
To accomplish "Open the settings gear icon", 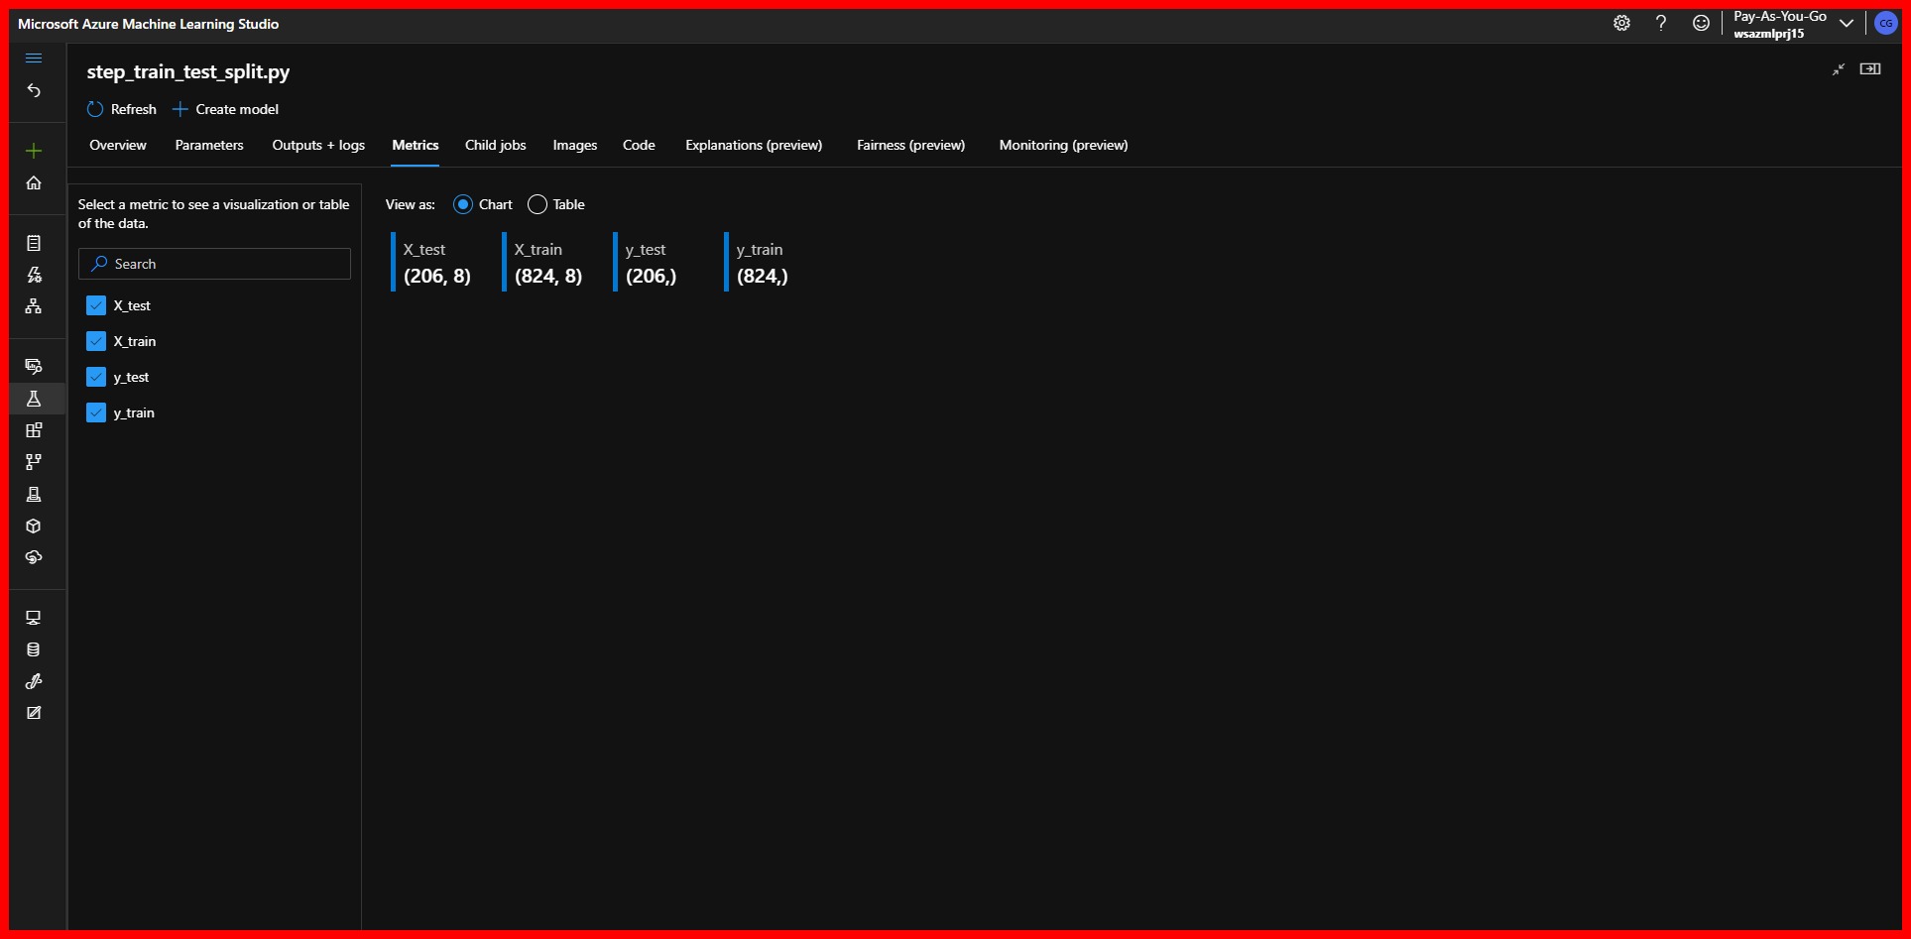I will [x=1621, y=23].
